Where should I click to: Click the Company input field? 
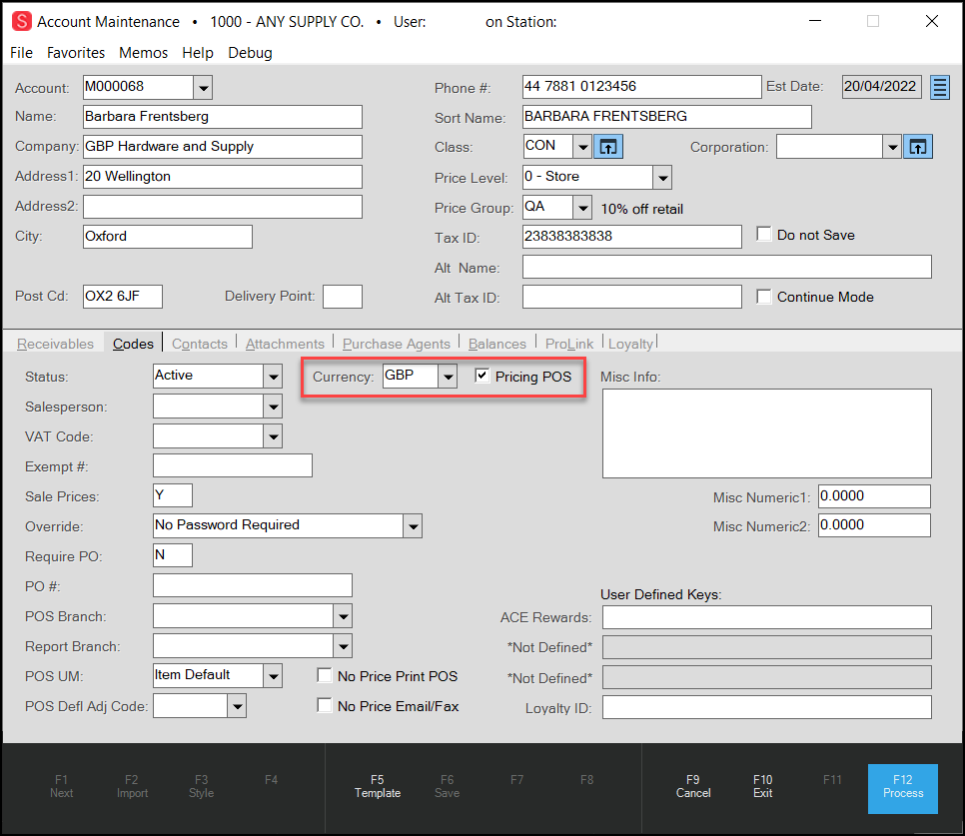tap(222, 147)
